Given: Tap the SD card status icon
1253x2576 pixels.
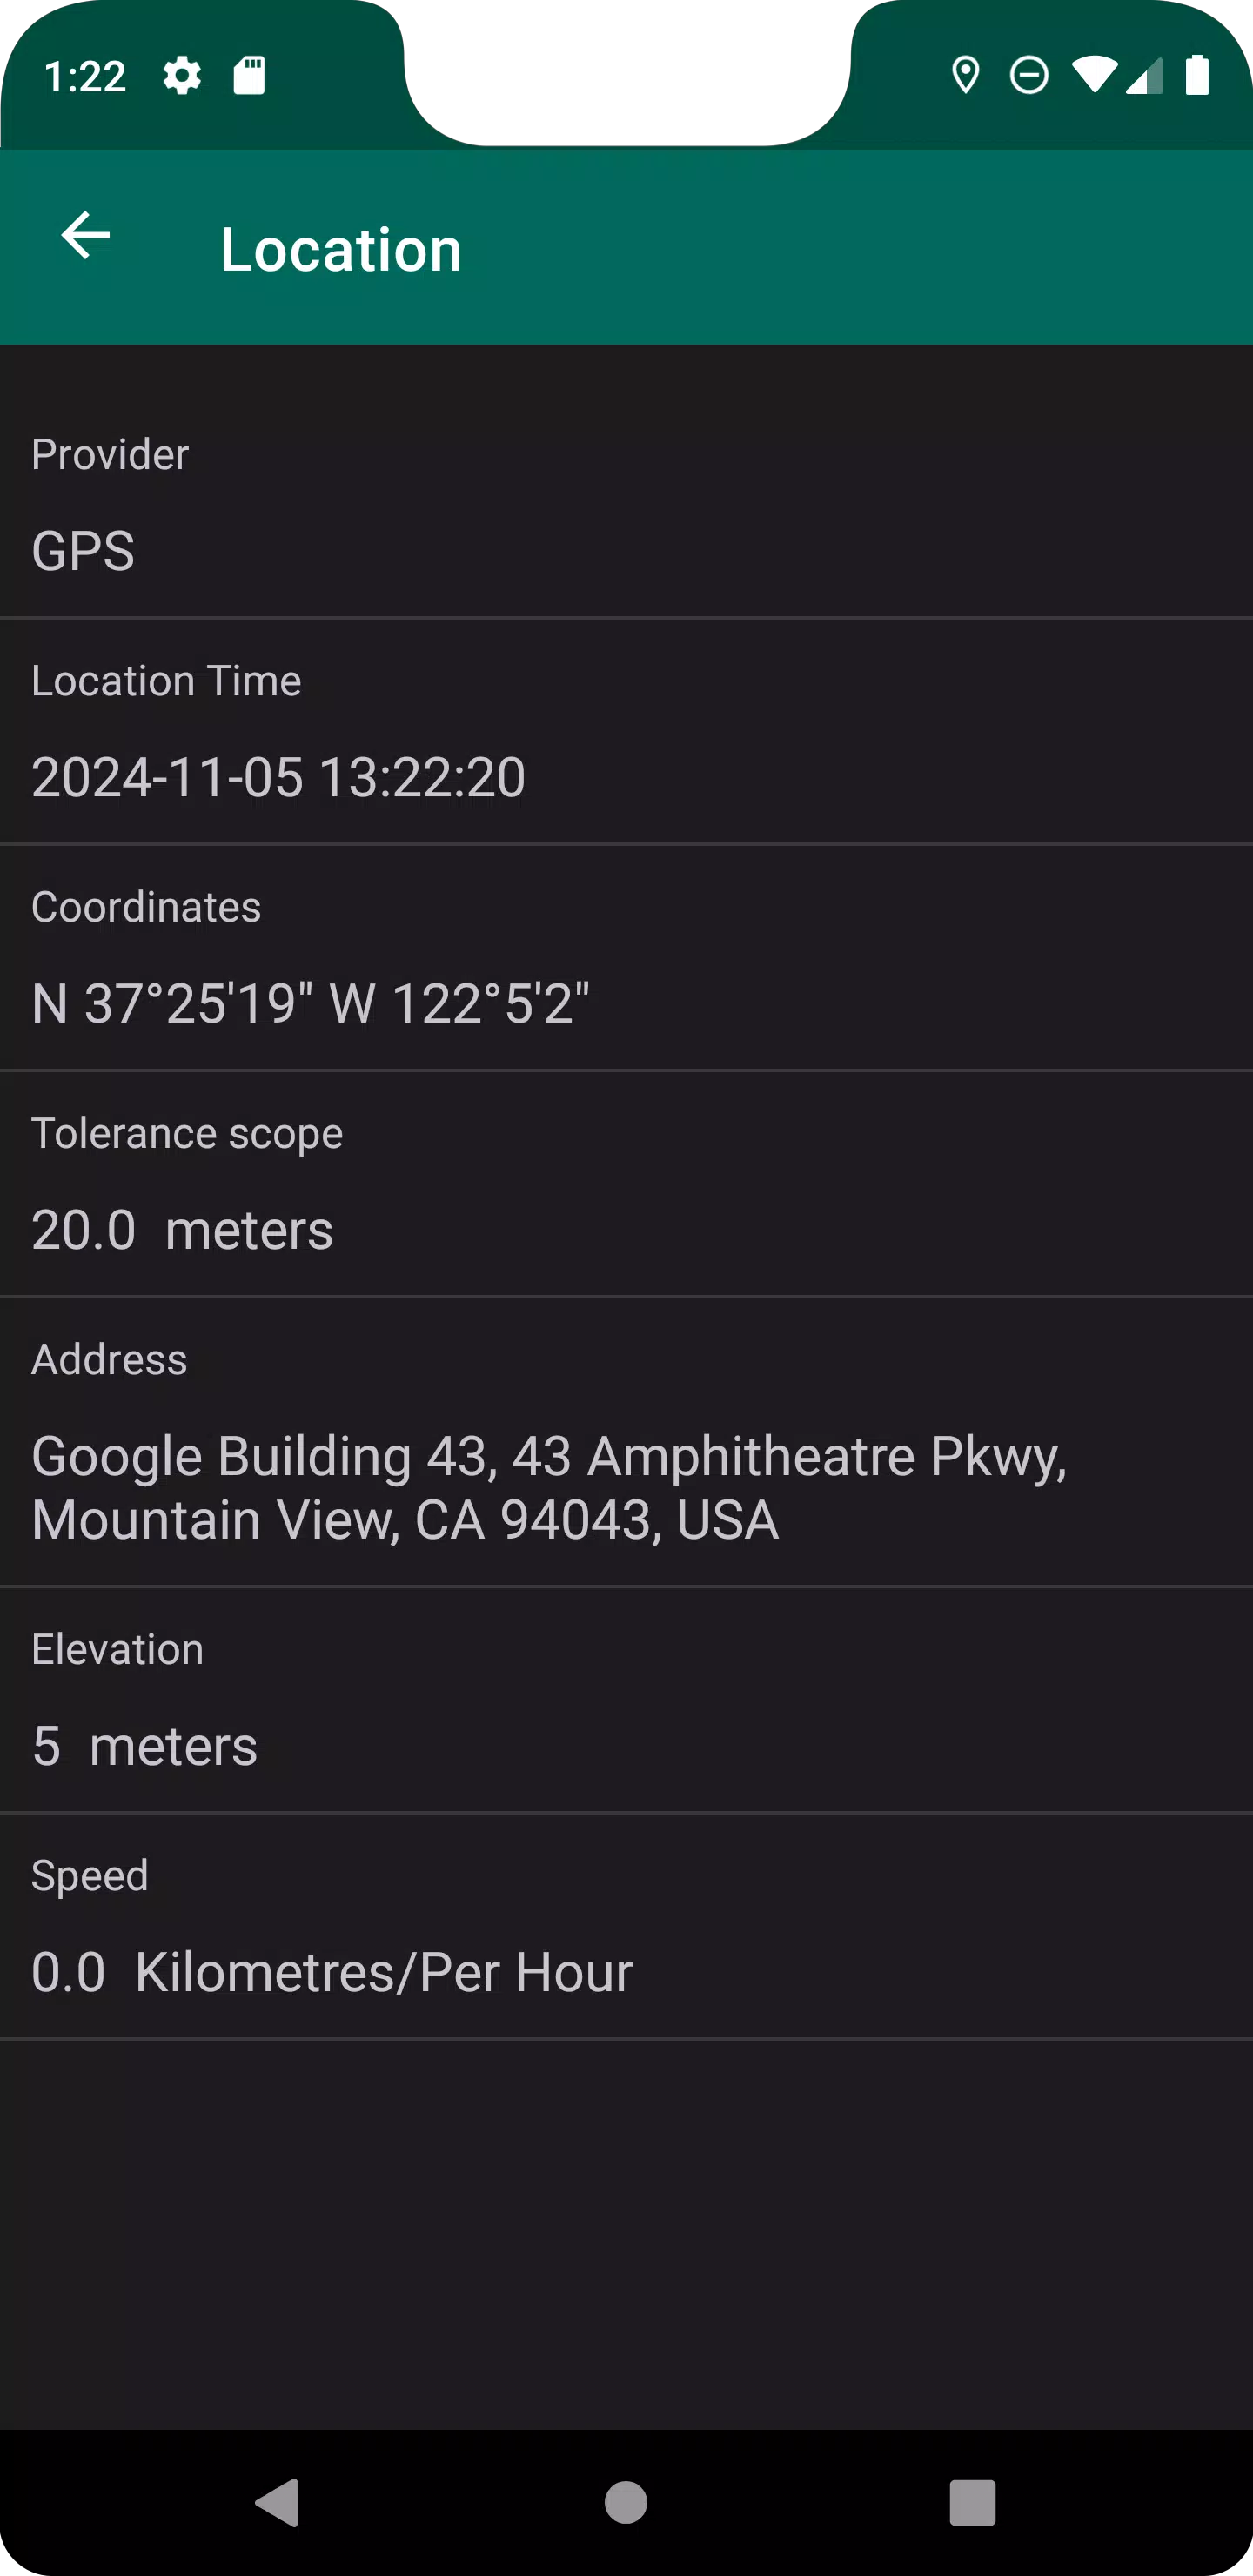Looking at the screenshot, I should (x=249, y=75).
